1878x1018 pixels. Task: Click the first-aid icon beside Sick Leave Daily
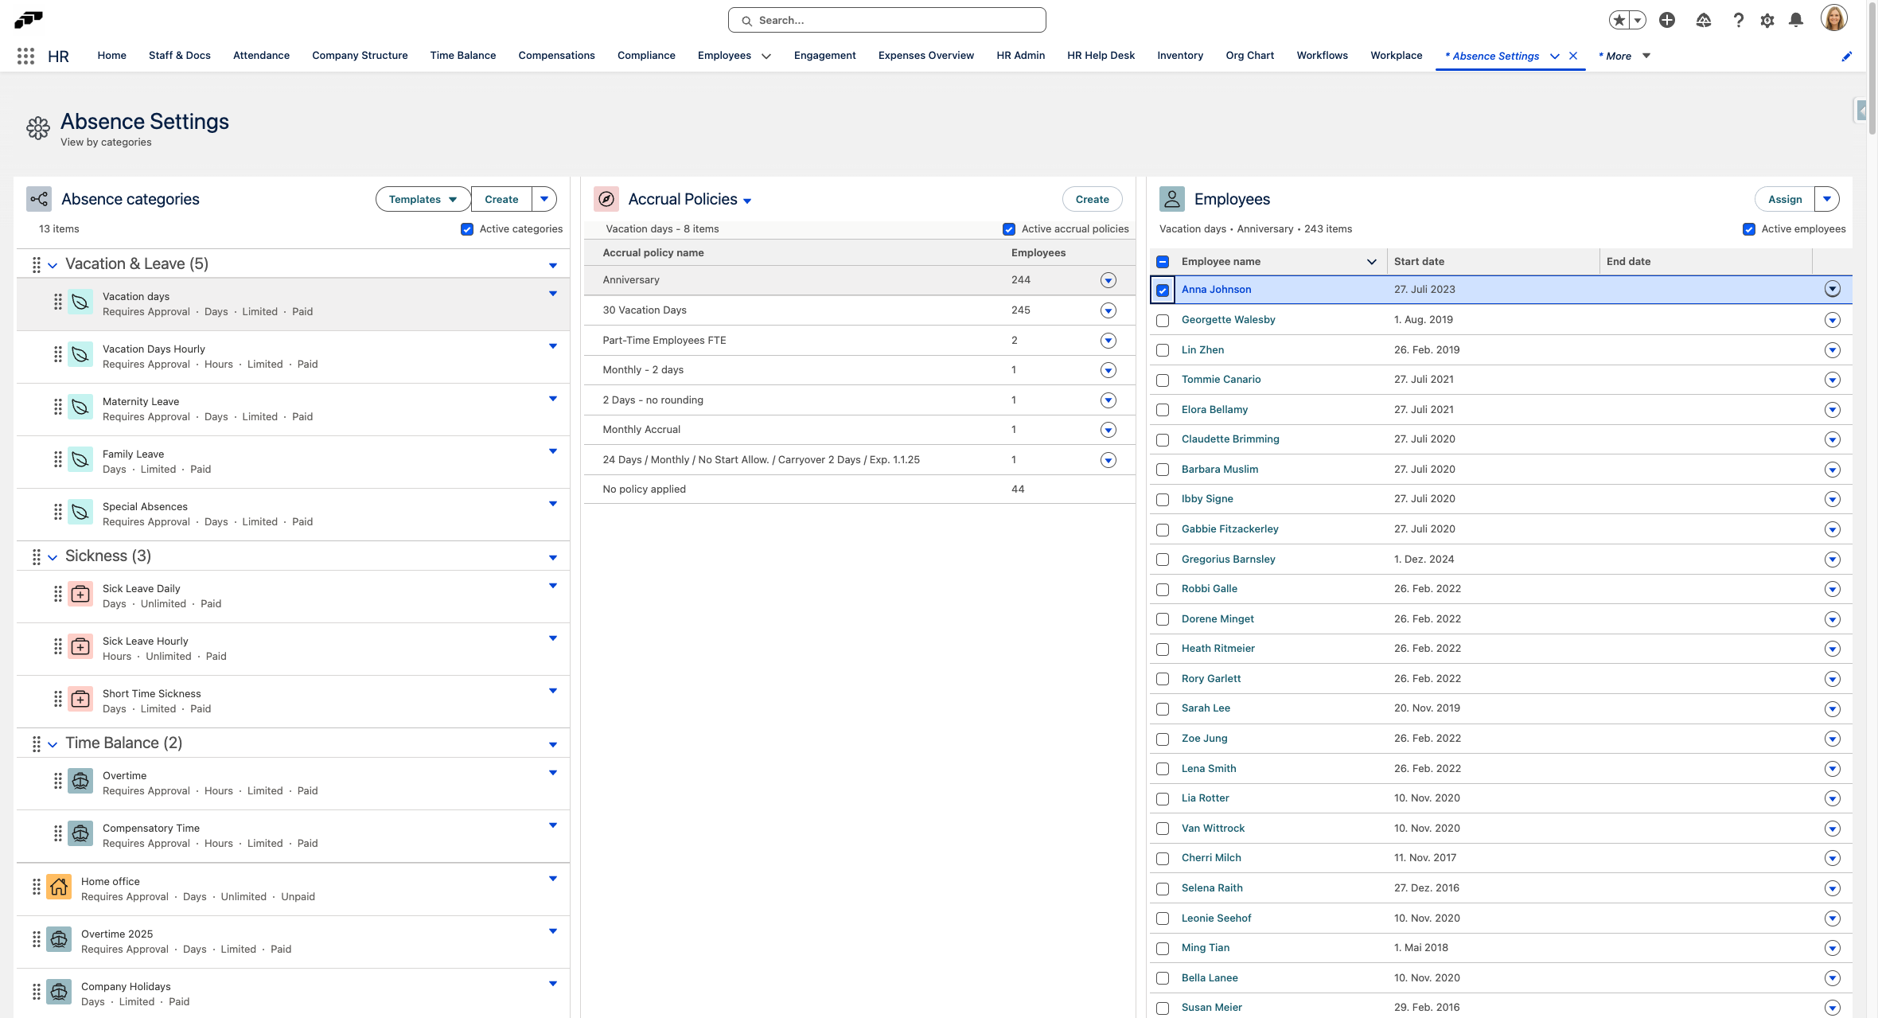coord(80,594)
